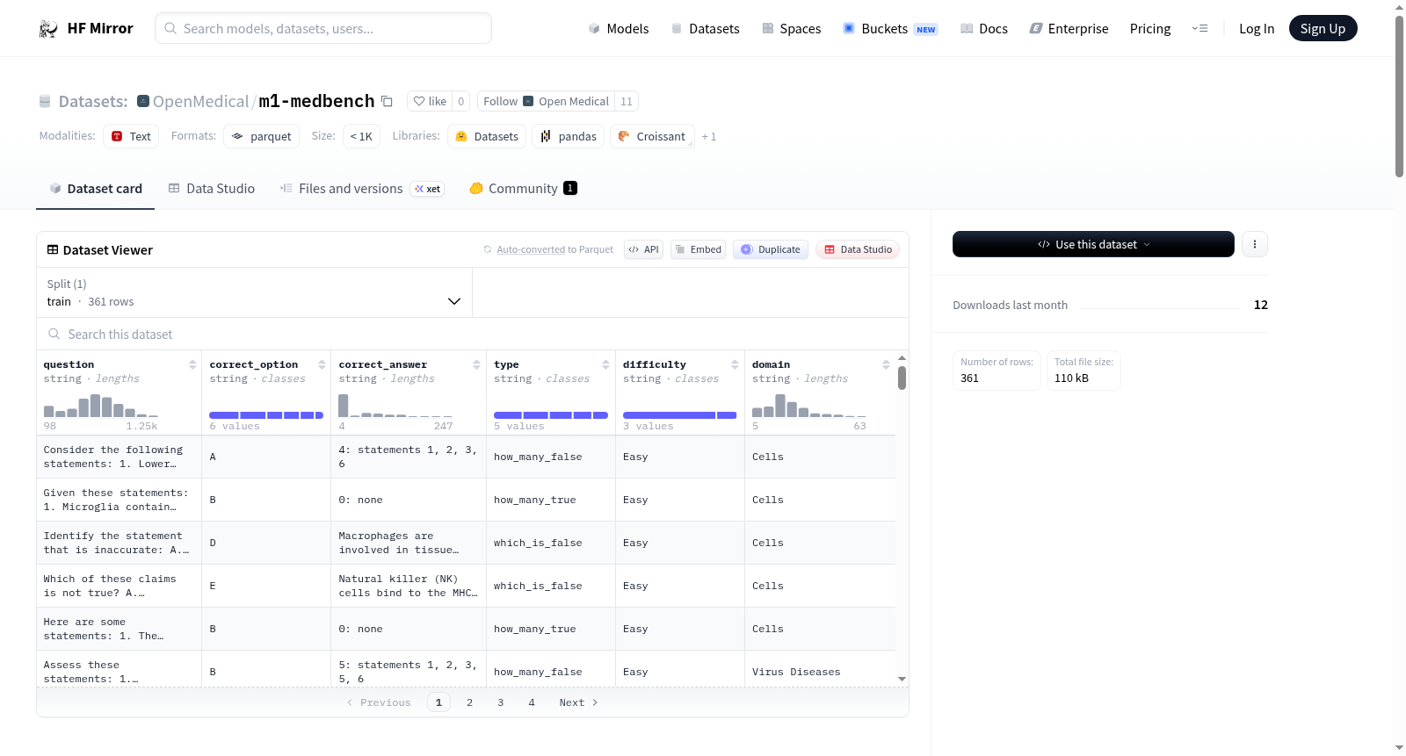Open Data Studio from viewer header
This screenshot has width=1406, height=756.
[858, 249]
